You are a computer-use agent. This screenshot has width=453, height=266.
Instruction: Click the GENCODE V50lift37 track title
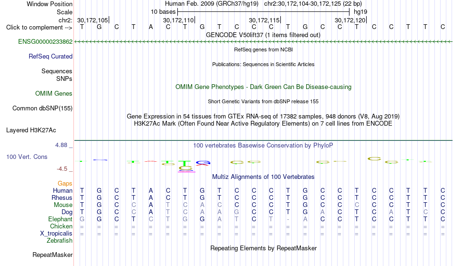coord(263,35)
